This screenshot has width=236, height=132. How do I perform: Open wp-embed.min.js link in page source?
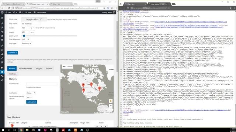click(x=186, y=25)
